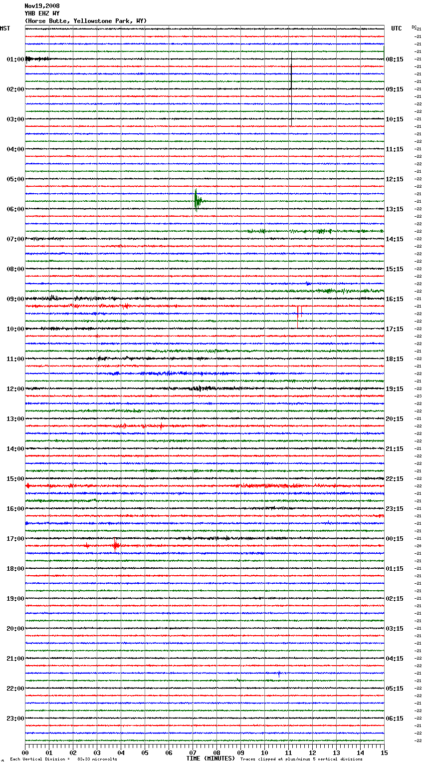424x766 pixels.
Task: Click the 03:00 MST row label
Action: pyautogui.click(x=15, y=119)
